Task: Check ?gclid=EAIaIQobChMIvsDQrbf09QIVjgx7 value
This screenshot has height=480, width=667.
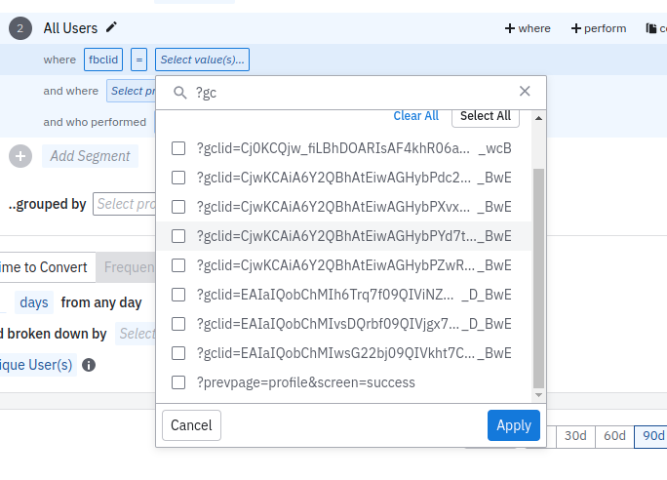Action: pyautogui.click(x=178, y=324)
